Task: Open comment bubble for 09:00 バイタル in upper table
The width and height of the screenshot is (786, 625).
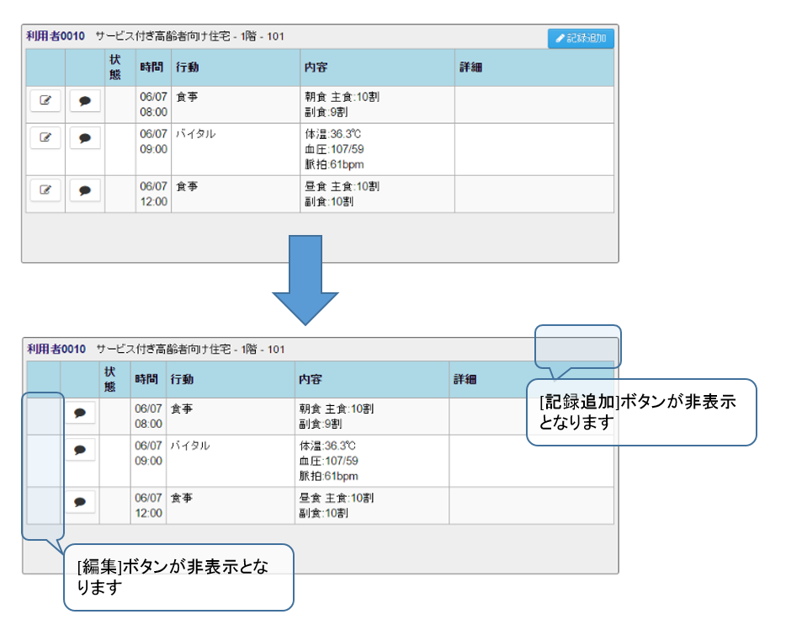Action: tap(84, 138)
